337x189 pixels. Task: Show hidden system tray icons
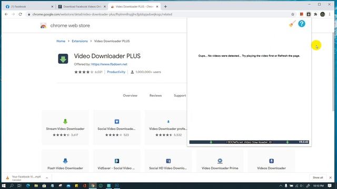coord(281,186)
